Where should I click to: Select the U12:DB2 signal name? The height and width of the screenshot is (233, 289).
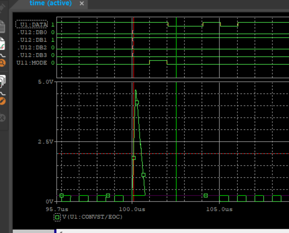(33, 48)
